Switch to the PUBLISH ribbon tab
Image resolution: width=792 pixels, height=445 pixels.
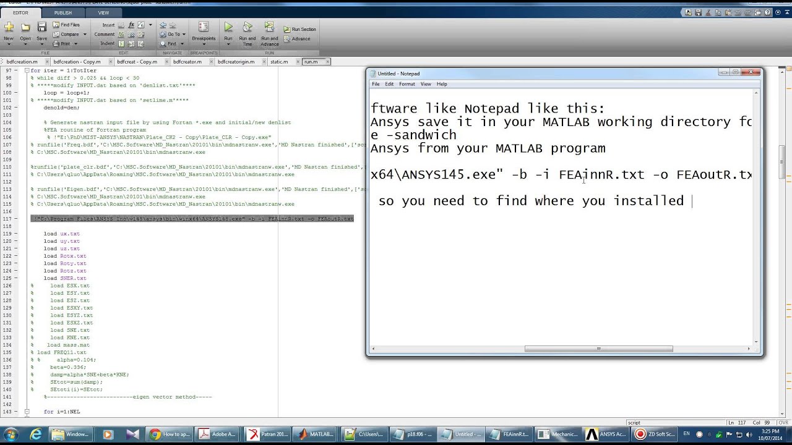(62, 12)
